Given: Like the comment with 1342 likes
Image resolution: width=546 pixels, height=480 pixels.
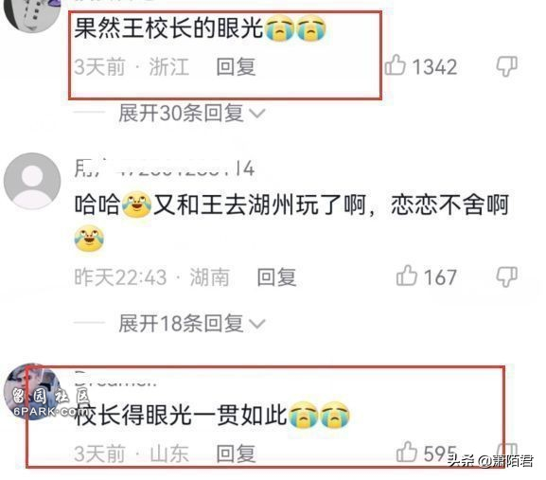Looking at the screenshot, I should (395, 65).
